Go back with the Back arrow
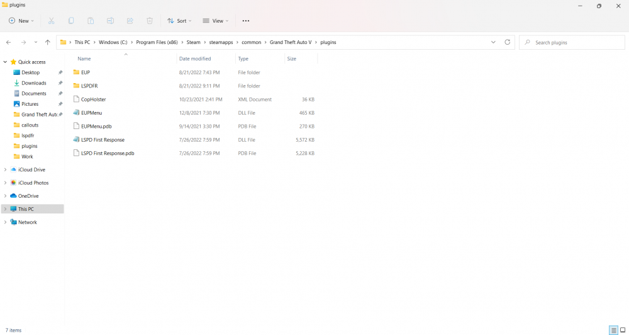The image size is (629, 335). tap(8, 42)
